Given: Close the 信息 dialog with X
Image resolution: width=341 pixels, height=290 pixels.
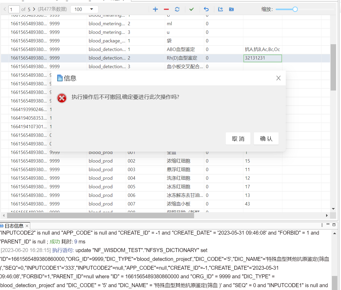Looking at the screenshot, I should coord(278,78).
